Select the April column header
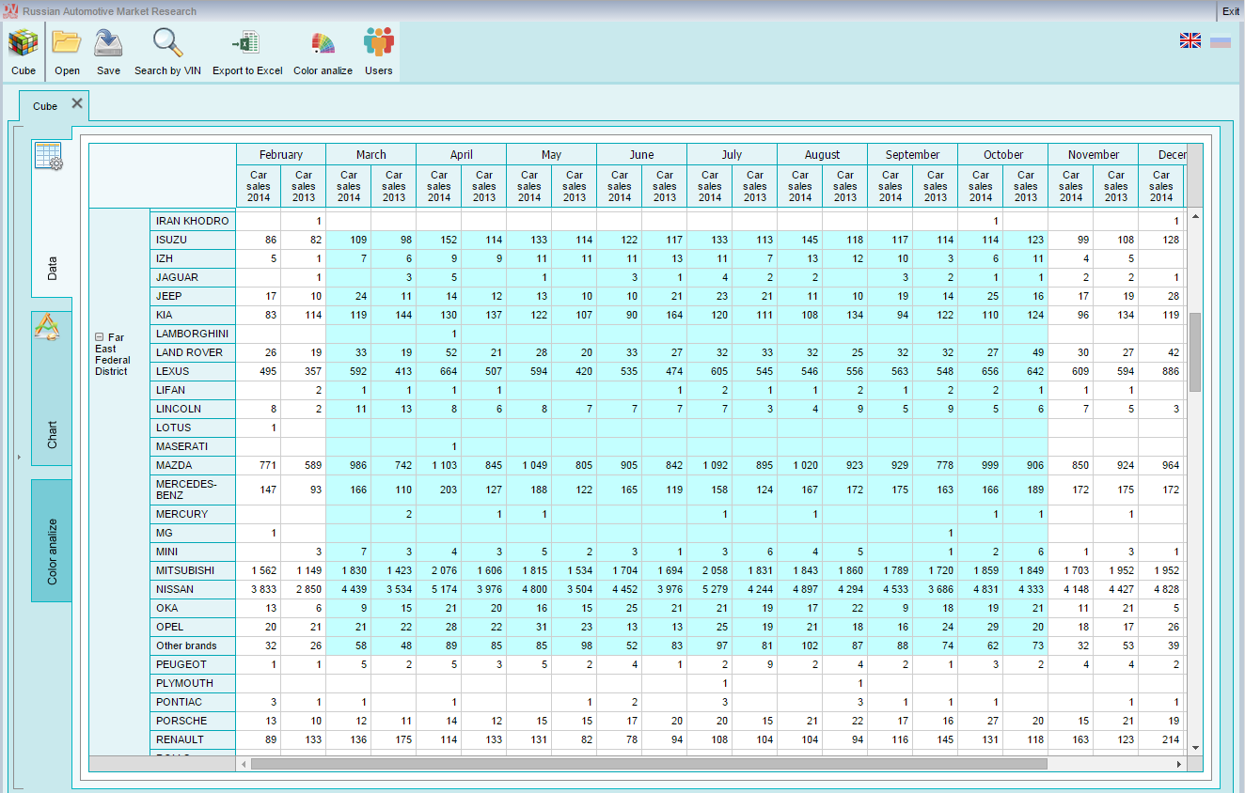This screenshot has width=1245, height=793. (462, 154)
